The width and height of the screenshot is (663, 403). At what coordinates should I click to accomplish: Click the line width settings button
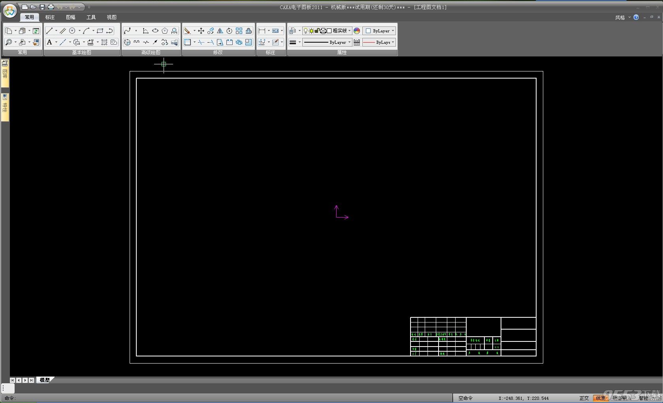(x=293, y=42)
